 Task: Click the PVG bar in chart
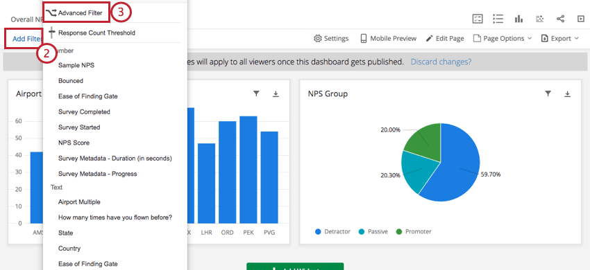click(x=269, y=177)
